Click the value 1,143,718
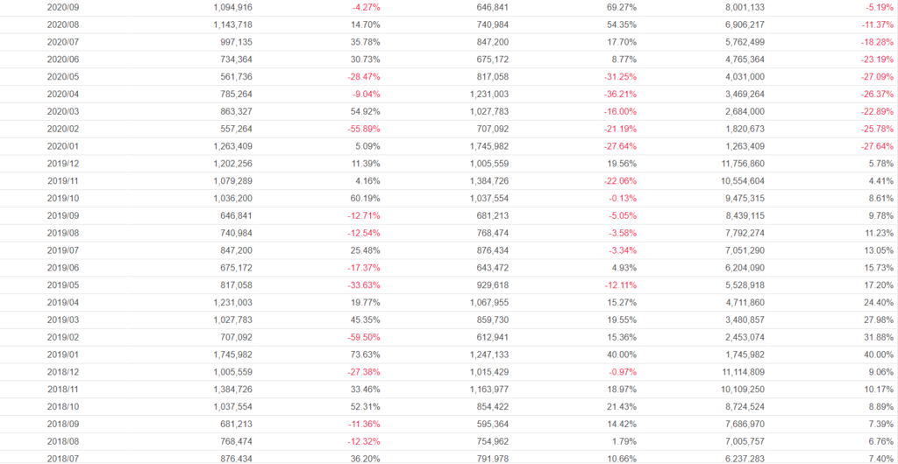898x464 pixels. [x=233, y=25]
